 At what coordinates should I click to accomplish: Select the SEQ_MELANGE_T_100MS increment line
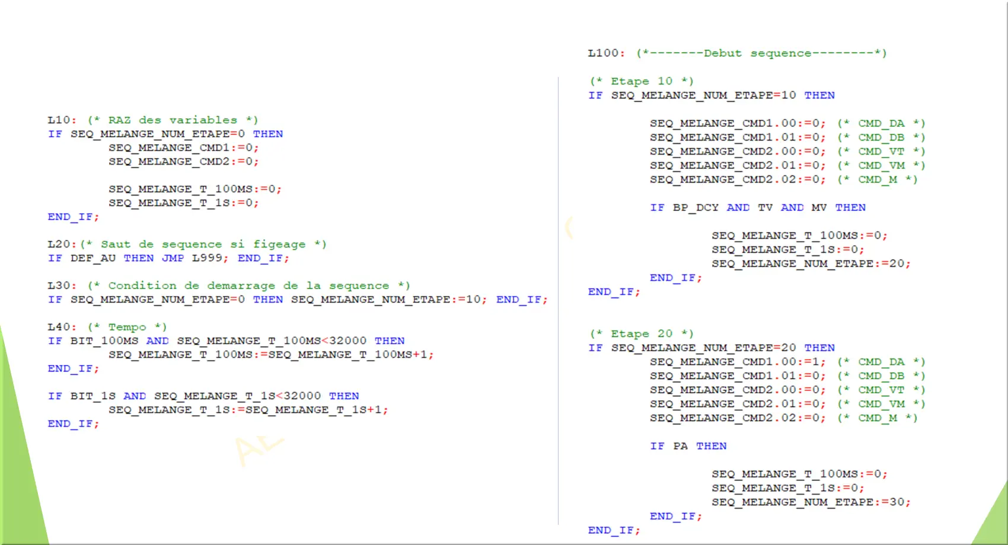[x=271, y=354]
